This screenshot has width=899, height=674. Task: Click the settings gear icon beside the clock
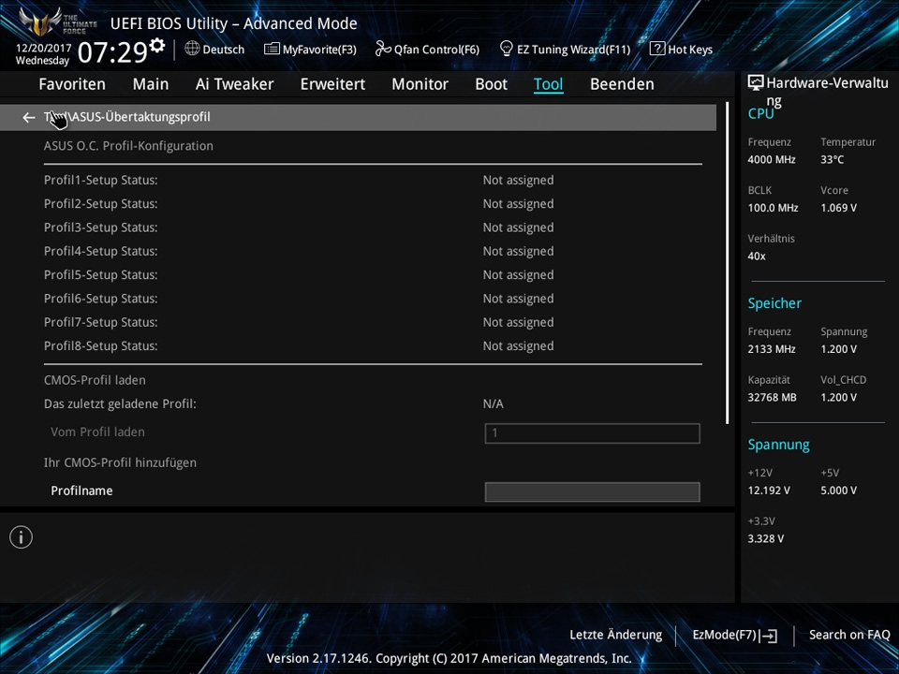[x=156, y=45]
